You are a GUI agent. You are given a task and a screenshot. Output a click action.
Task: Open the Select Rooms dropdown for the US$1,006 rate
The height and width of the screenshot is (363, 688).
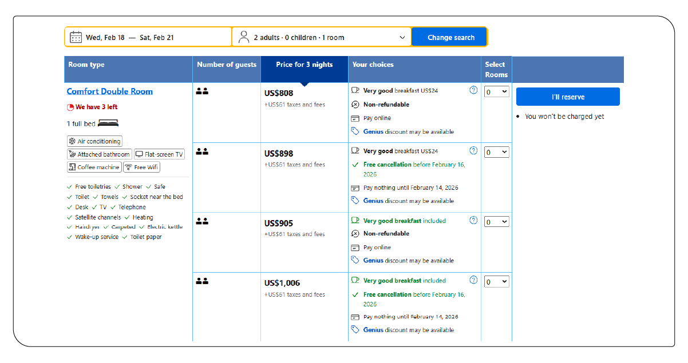[x=496, y=281]
